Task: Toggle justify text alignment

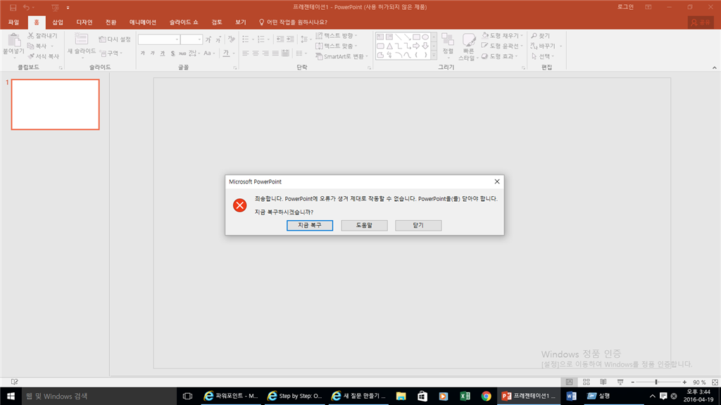Action: [275, 53]
